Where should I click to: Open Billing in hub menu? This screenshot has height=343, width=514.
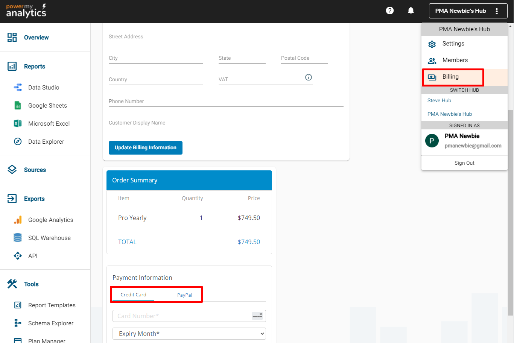(x=450, y=77)
